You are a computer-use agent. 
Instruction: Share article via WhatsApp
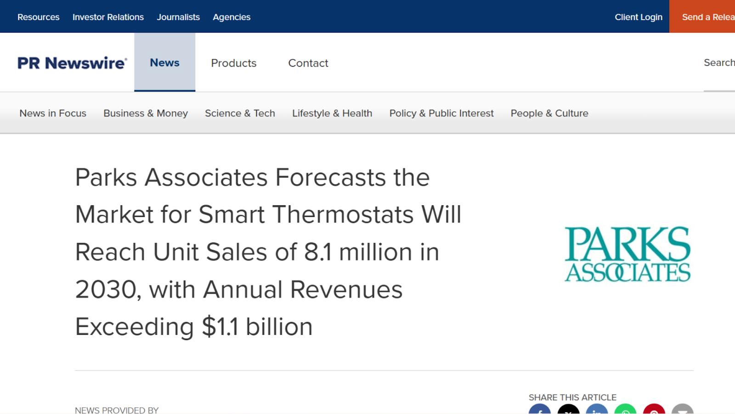(625, 409)
